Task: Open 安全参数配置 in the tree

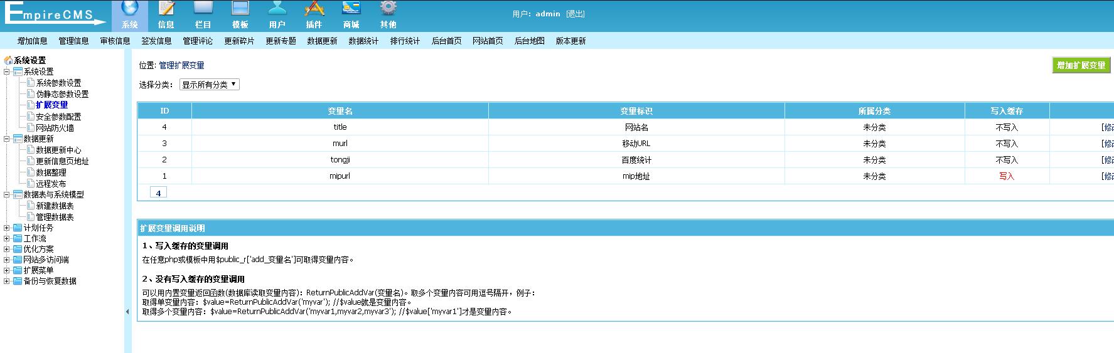Action: tap(58, 117)
